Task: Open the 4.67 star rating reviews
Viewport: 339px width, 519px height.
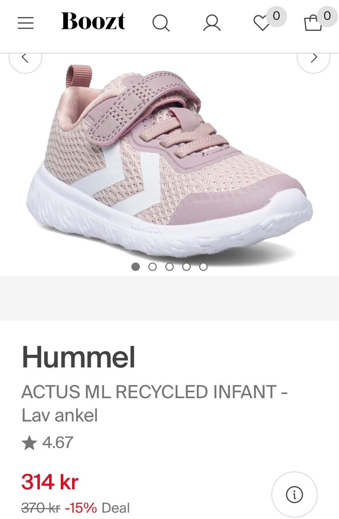Action: click(47, 442)
